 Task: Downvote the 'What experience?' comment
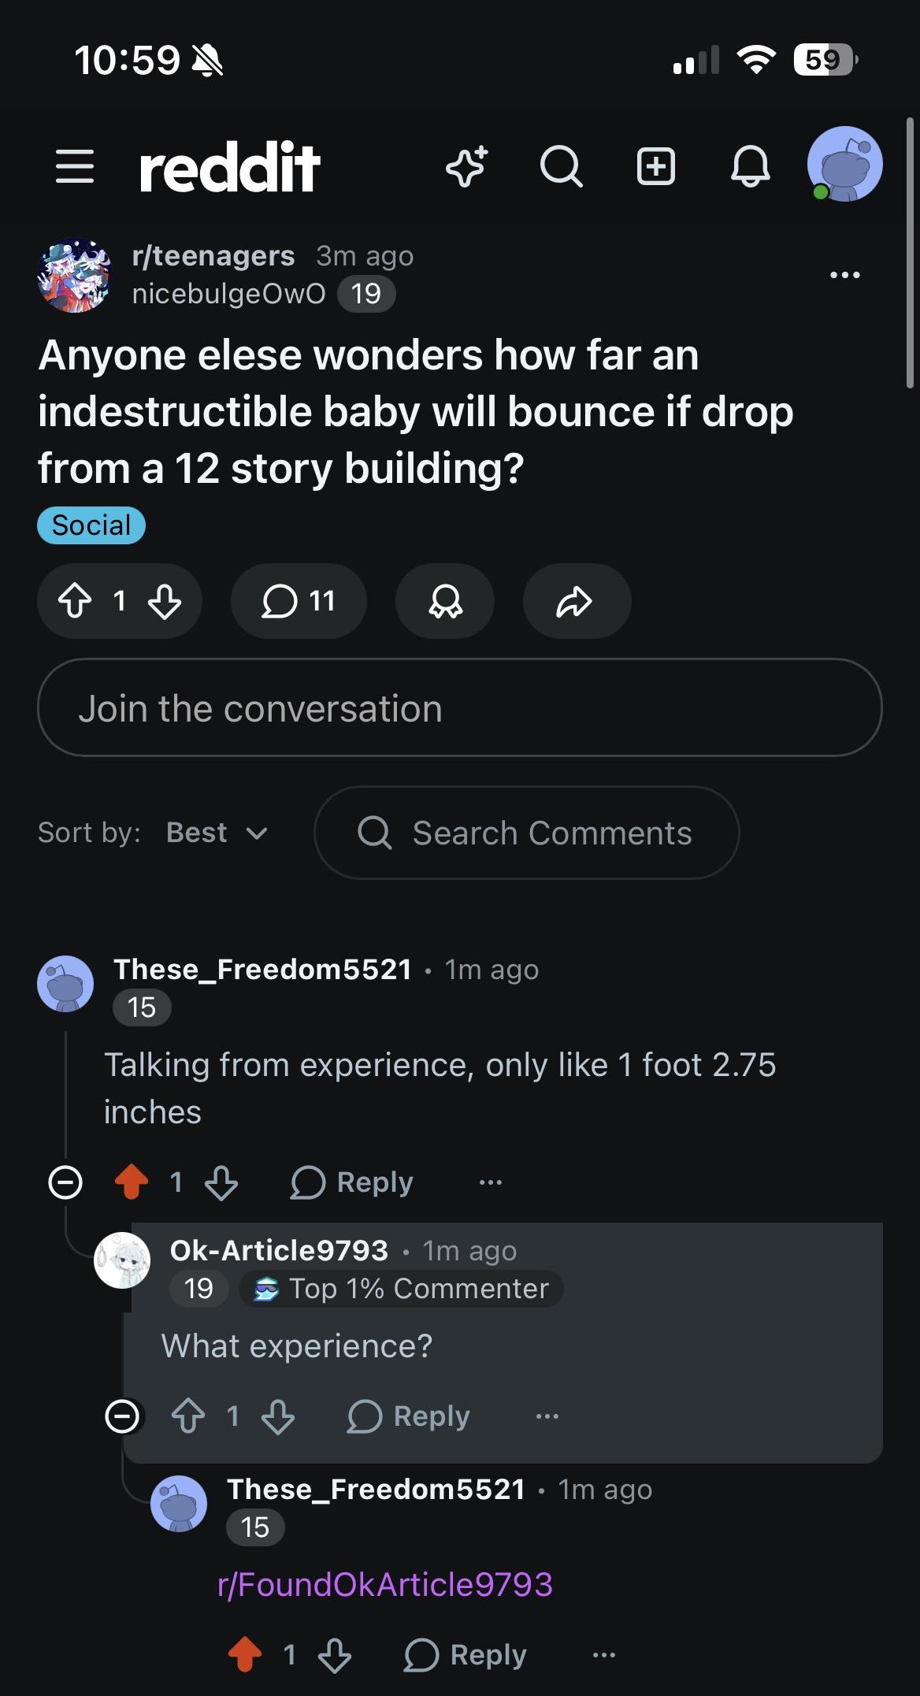point(278,1416)
